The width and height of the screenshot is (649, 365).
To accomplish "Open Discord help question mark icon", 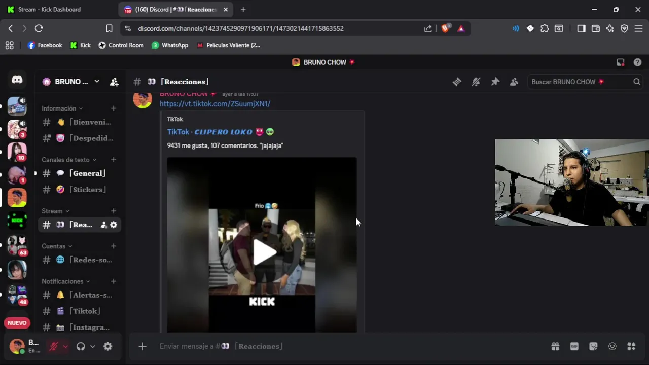I will click(637, 62).
